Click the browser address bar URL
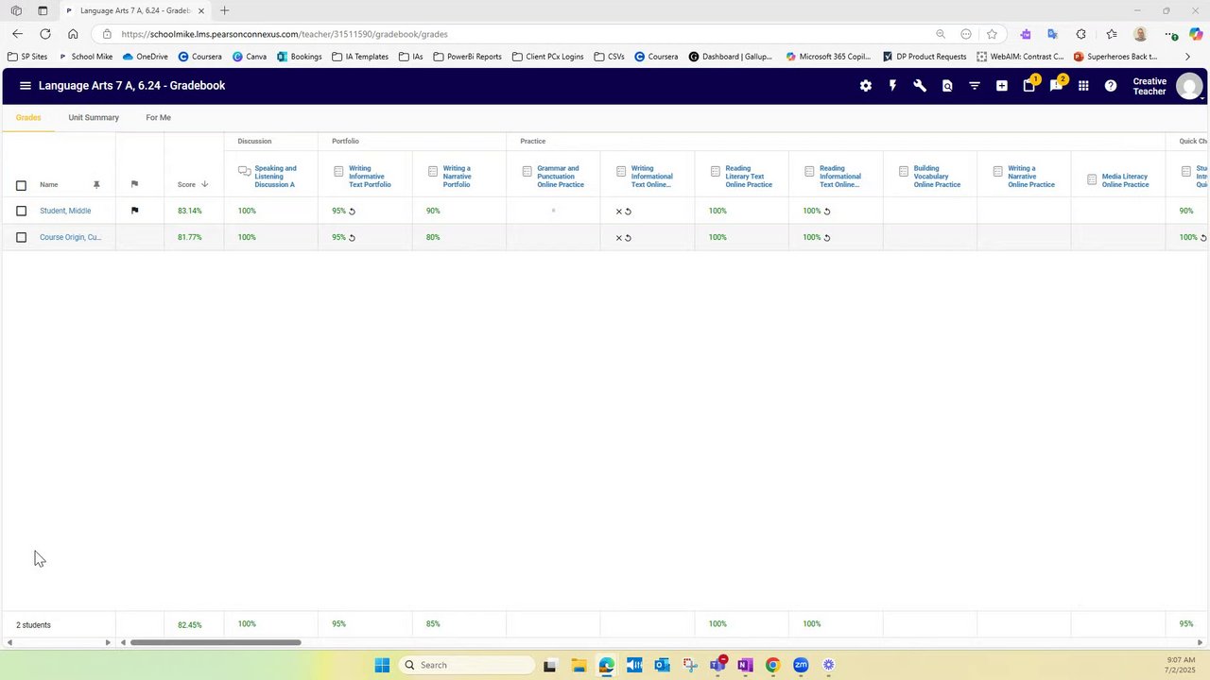Viewport: 1210px width, 680px height. click(x=285, y=34)
